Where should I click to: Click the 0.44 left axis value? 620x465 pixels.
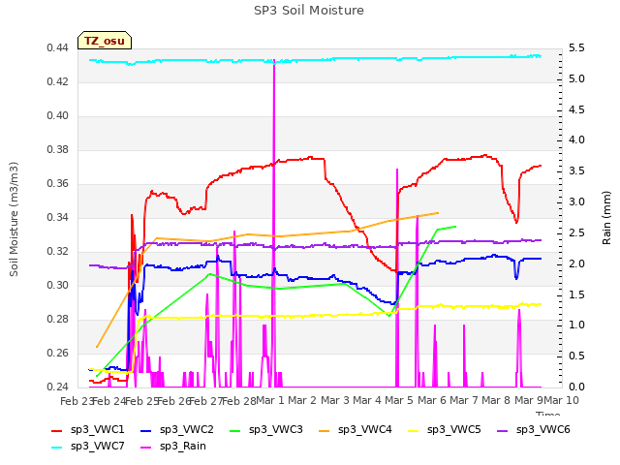pyautogui.click(x=57, y=48)
